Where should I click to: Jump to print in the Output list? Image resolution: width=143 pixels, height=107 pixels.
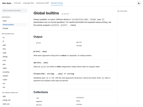click(x=38, y=43)
